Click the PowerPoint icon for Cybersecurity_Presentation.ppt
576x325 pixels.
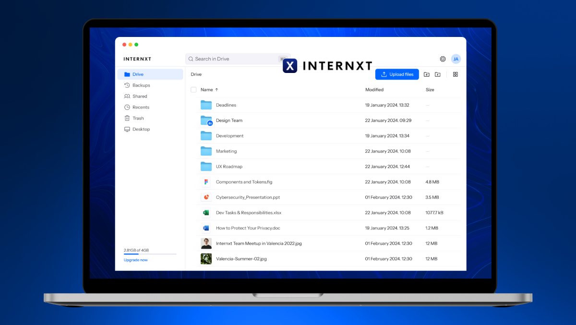pyautogui.click(x=206, y=197)
